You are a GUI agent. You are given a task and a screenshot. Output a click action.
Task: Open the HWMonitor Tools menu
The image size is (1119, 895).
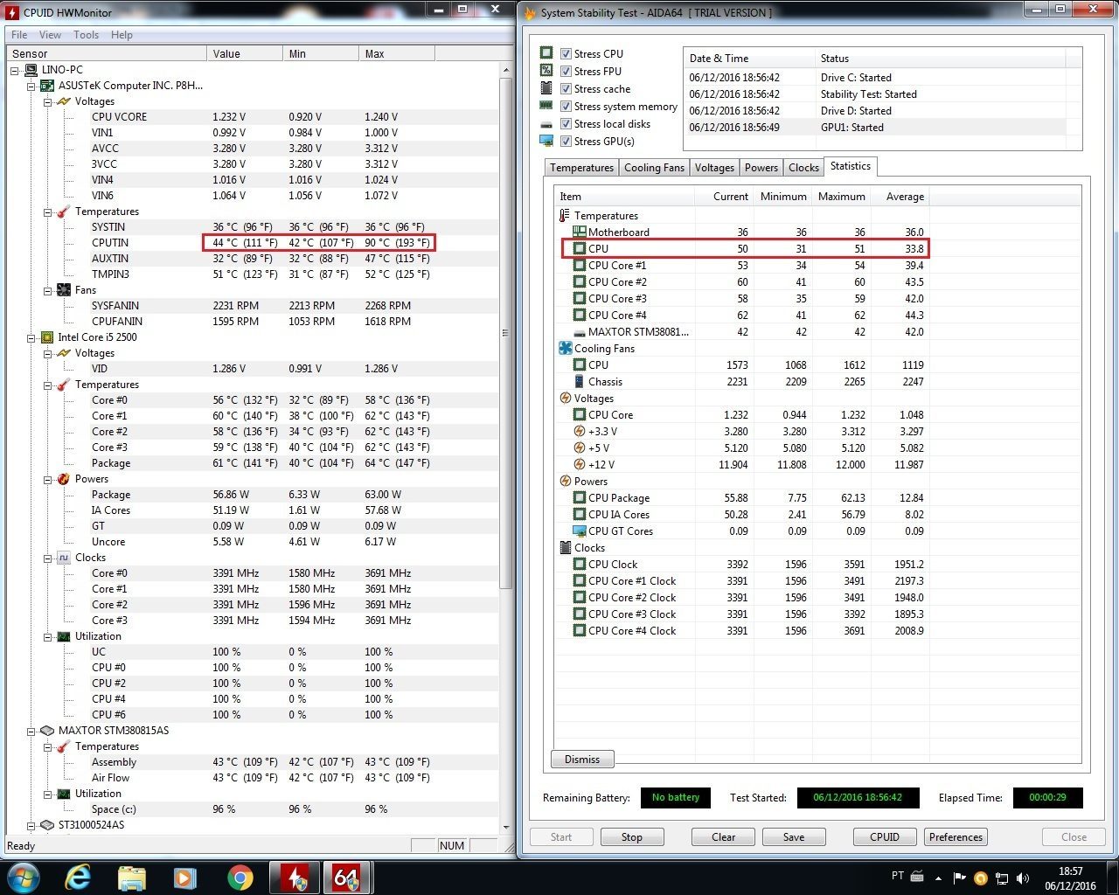[x=86, y=35]
